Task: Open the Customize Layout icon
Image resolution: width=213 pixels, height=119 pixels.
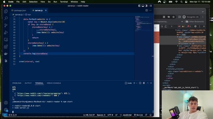Action: [151, 6]
